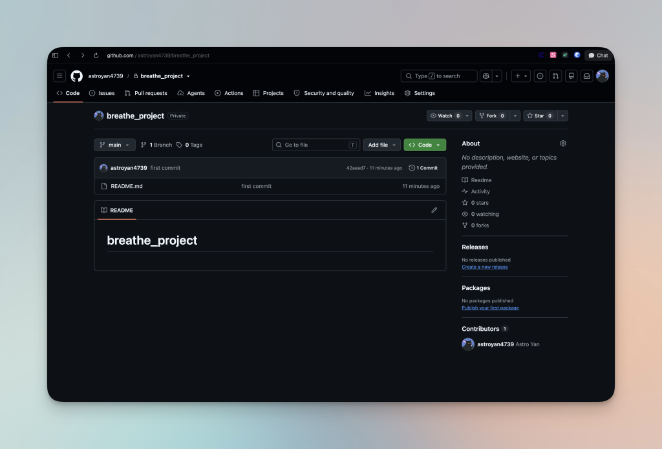Open the Pull requests tab
Image resolution: width=662 pixels, height=449 pixels.
(x=146, y=93)
